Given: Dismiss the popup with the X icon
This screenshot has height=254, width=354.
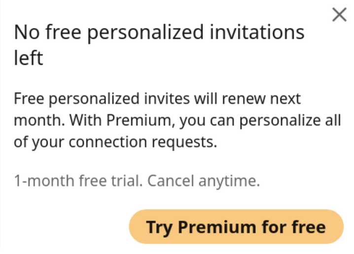Looking at the screenshot, I should click(x=339, y=15).
